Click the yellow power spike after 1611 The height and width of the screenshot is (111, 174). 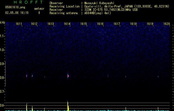pyautogui.click(x=27, y=107)
